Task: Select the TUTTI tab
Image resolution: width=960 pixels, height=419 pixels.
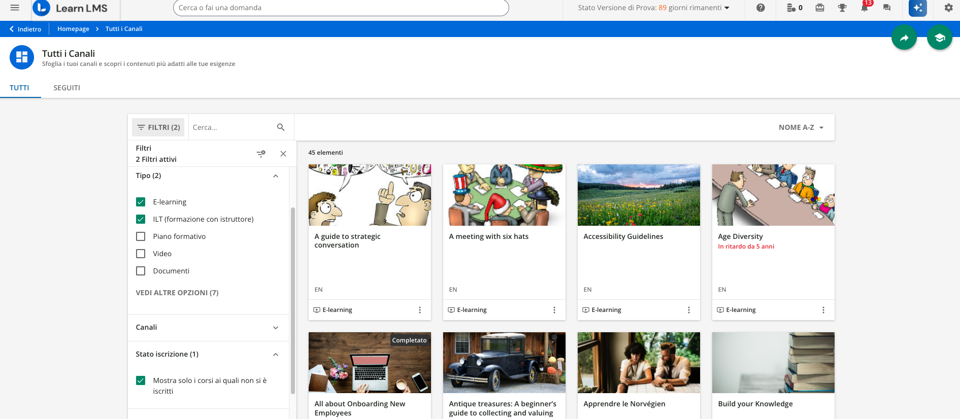Action: [19, 88]
